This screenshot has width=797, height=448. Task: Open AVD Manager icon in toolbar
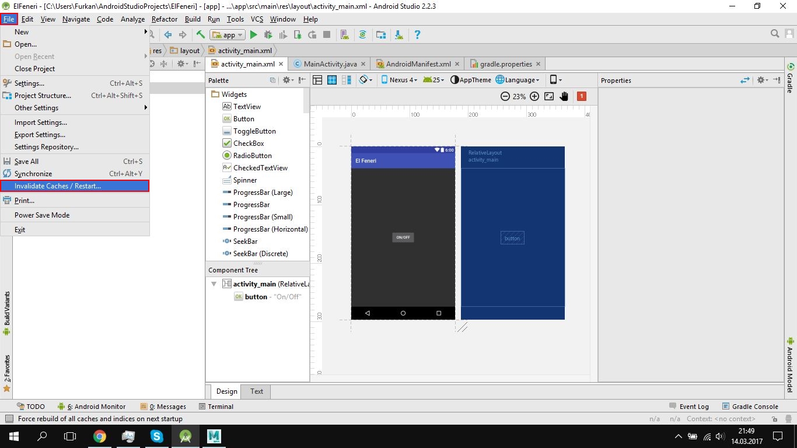point(345,34)
